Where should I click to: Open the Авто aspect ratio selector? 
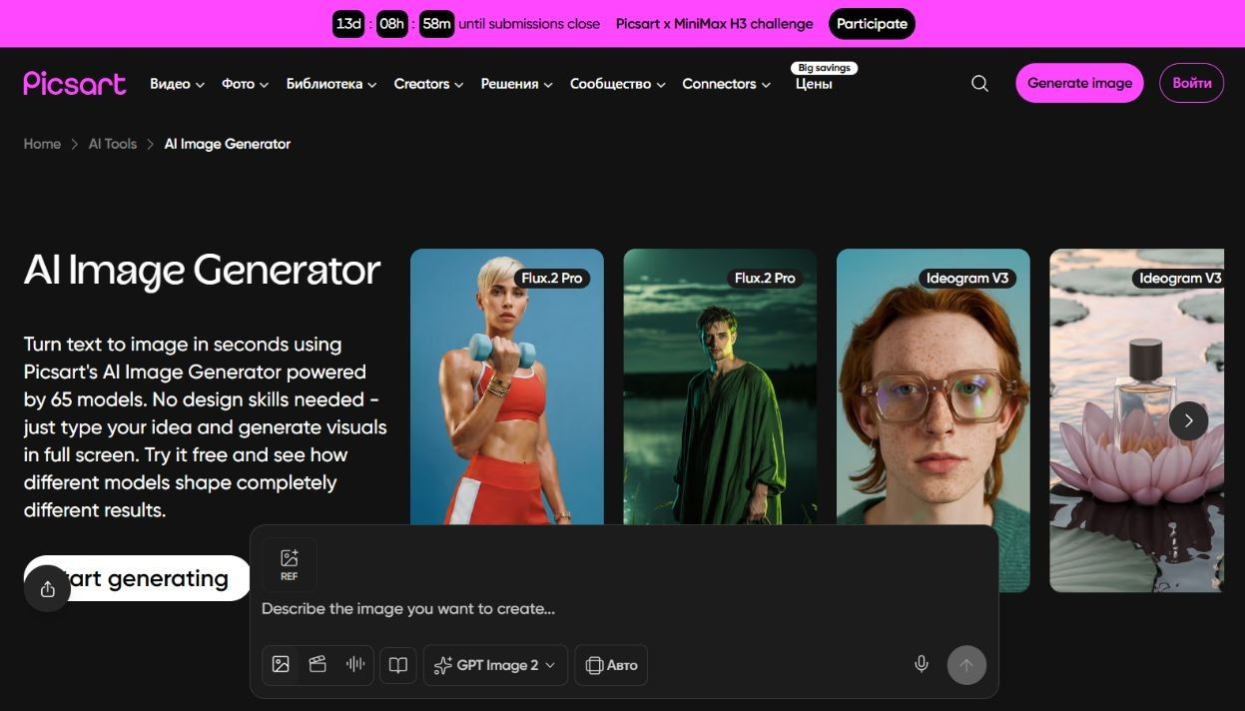click(611, 665)
